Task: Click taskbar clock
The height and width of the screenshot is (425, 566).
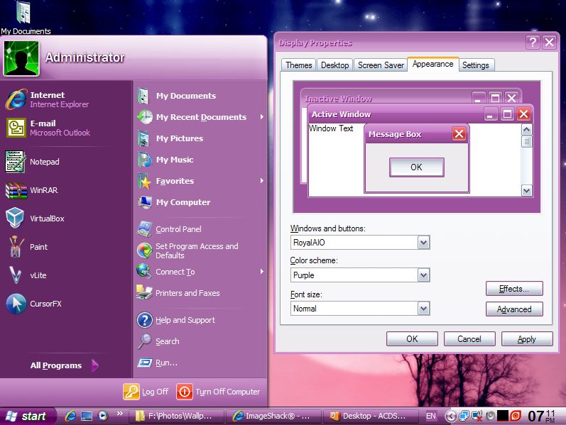Action: (541, 416)
